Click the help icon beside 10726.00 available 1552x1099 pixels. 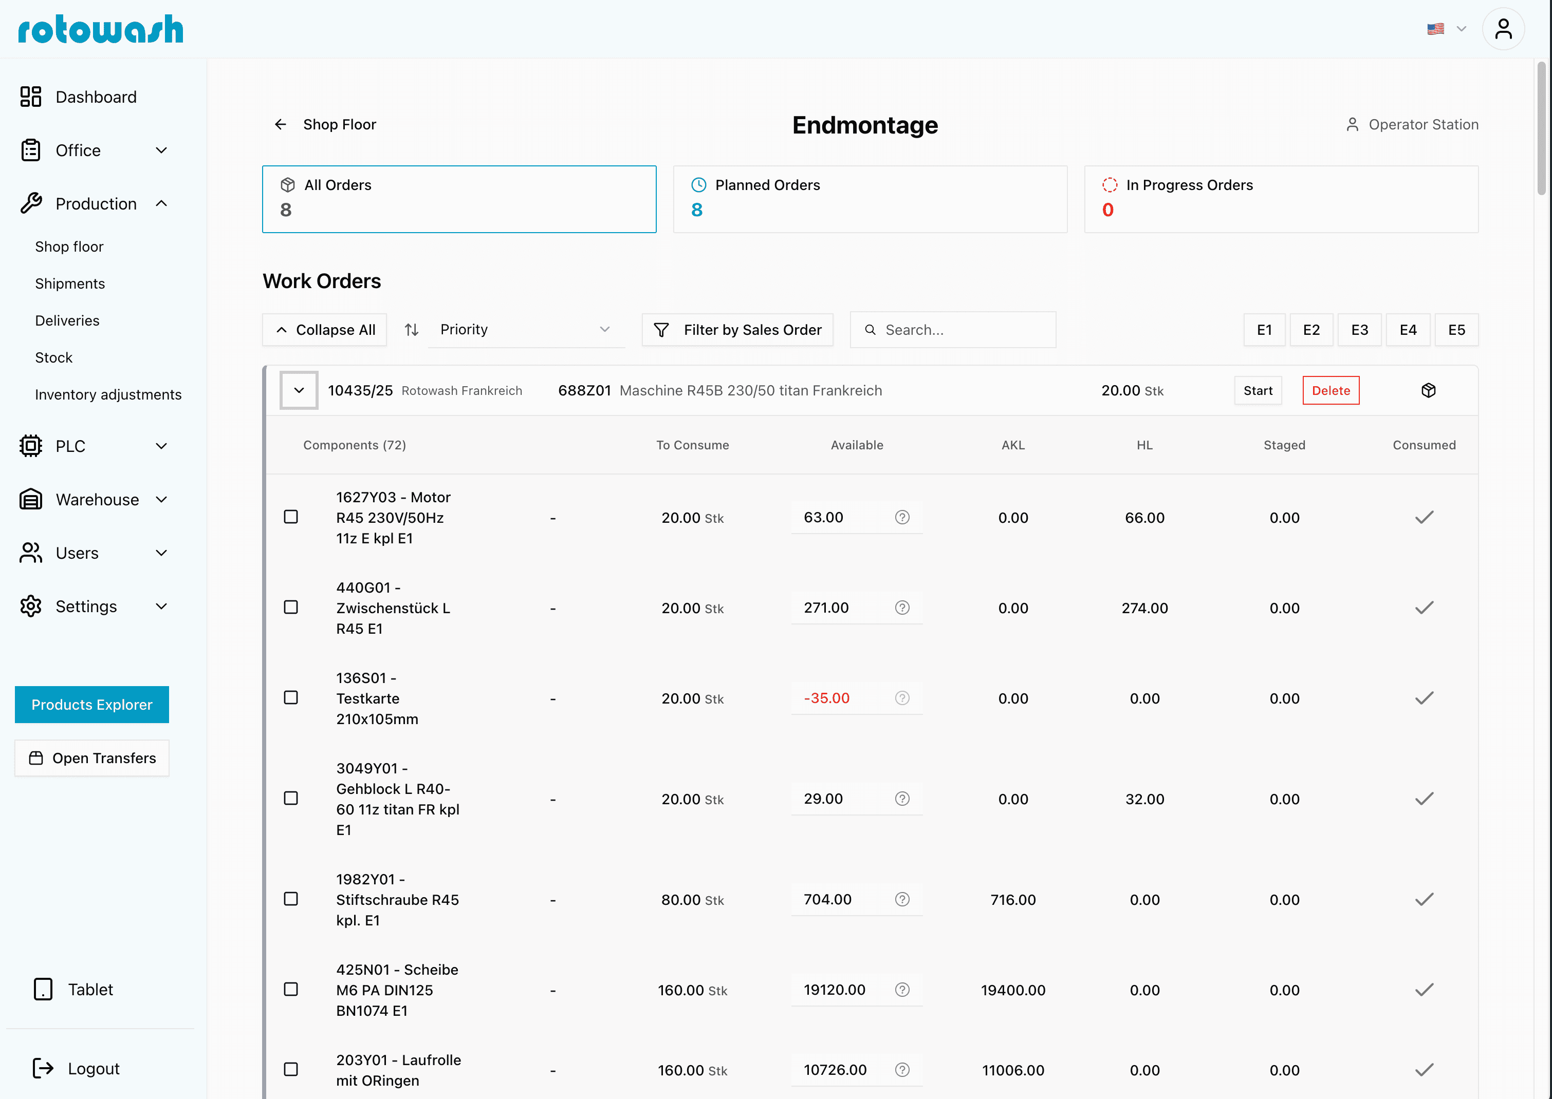click(902, 1070)
